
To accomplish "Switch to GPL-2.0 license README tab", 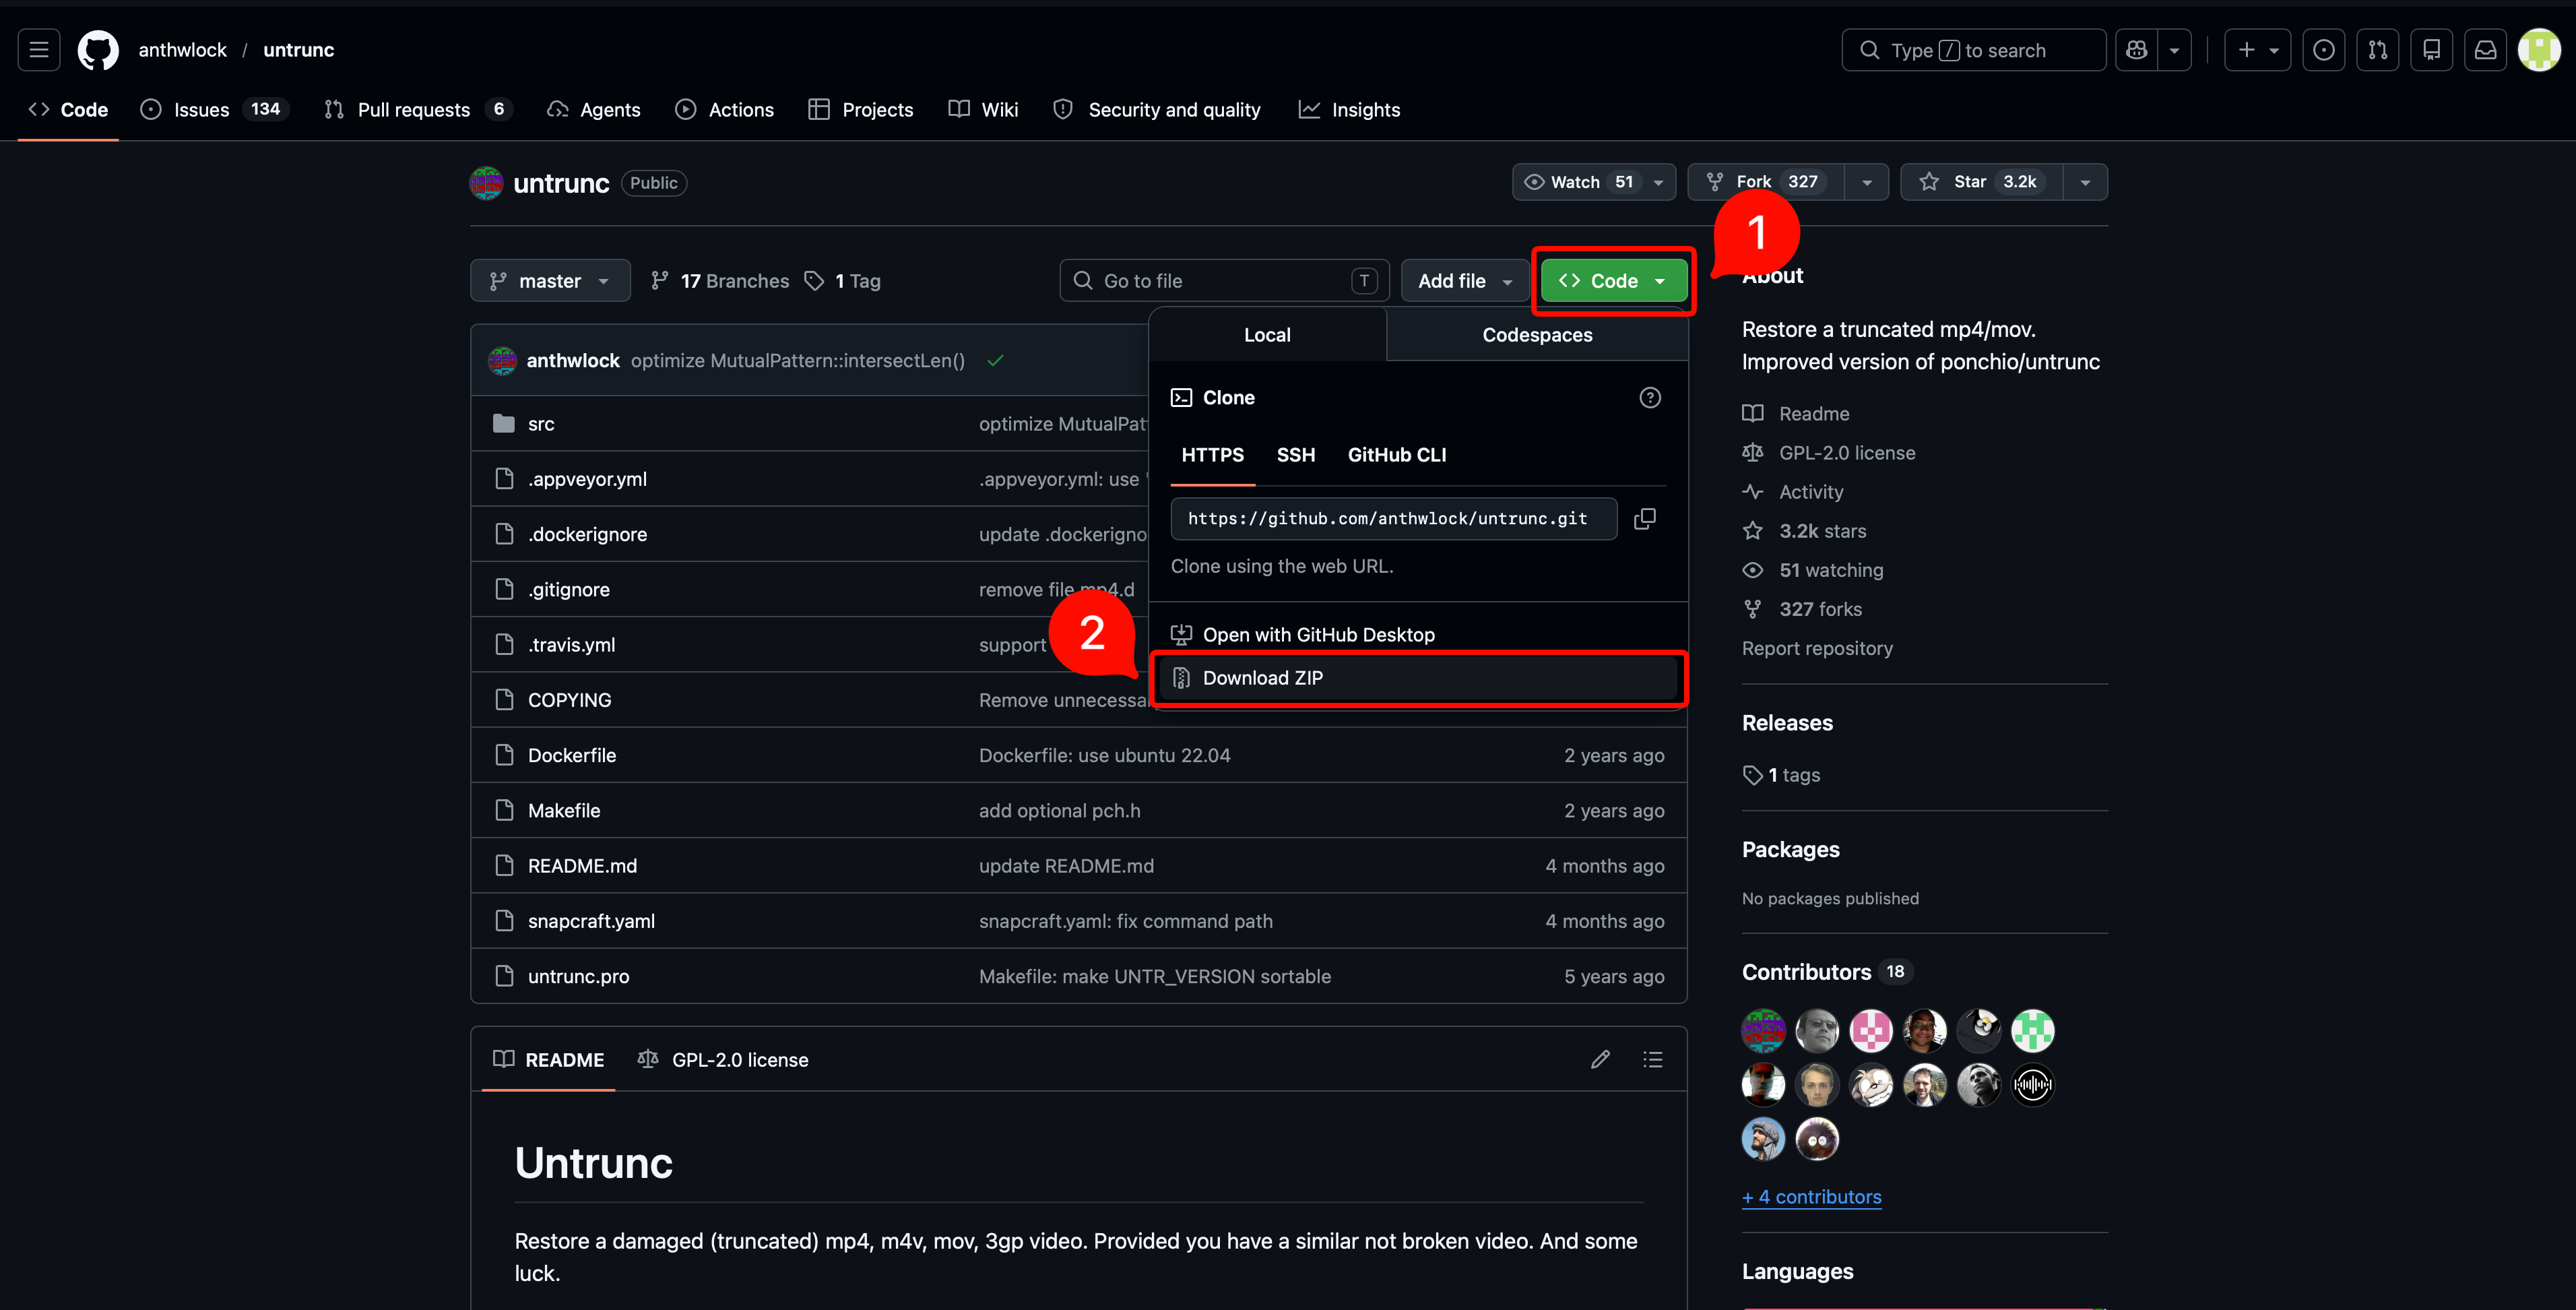I will (x=724, y=1060).
